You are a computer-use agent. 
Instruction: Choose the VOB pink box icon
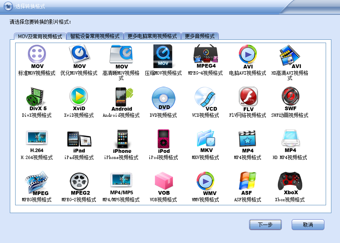(164, 184)
